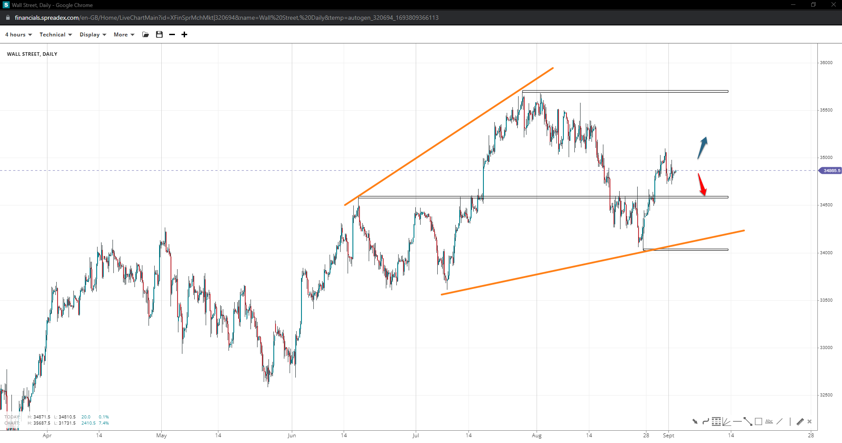
Task: Open the Display options dropdown
Action: coord(93,35)
